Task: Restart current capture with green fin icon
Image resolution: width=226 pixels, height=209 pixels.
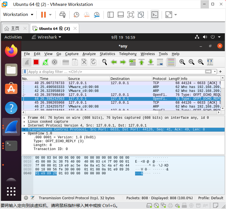Action: 45,62
